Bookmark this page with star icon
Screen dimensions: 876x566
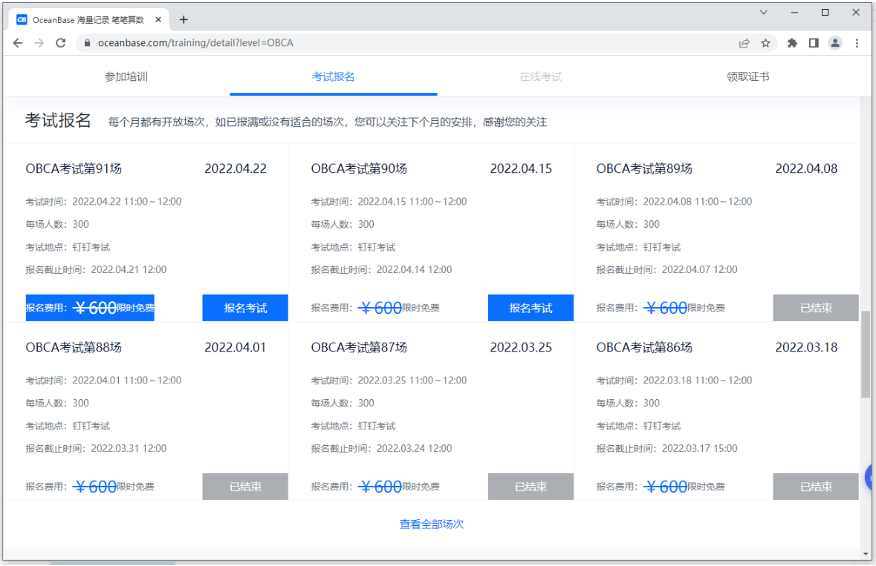pos(765,43)
